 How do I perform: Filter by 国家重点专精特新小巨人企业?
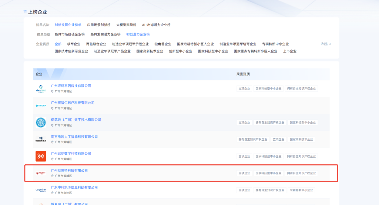coord(255,51)
